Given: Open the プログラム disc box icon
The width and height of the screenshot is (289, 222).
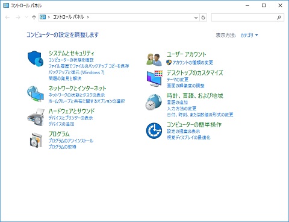Looking at the screenshot, I should 36,140.
